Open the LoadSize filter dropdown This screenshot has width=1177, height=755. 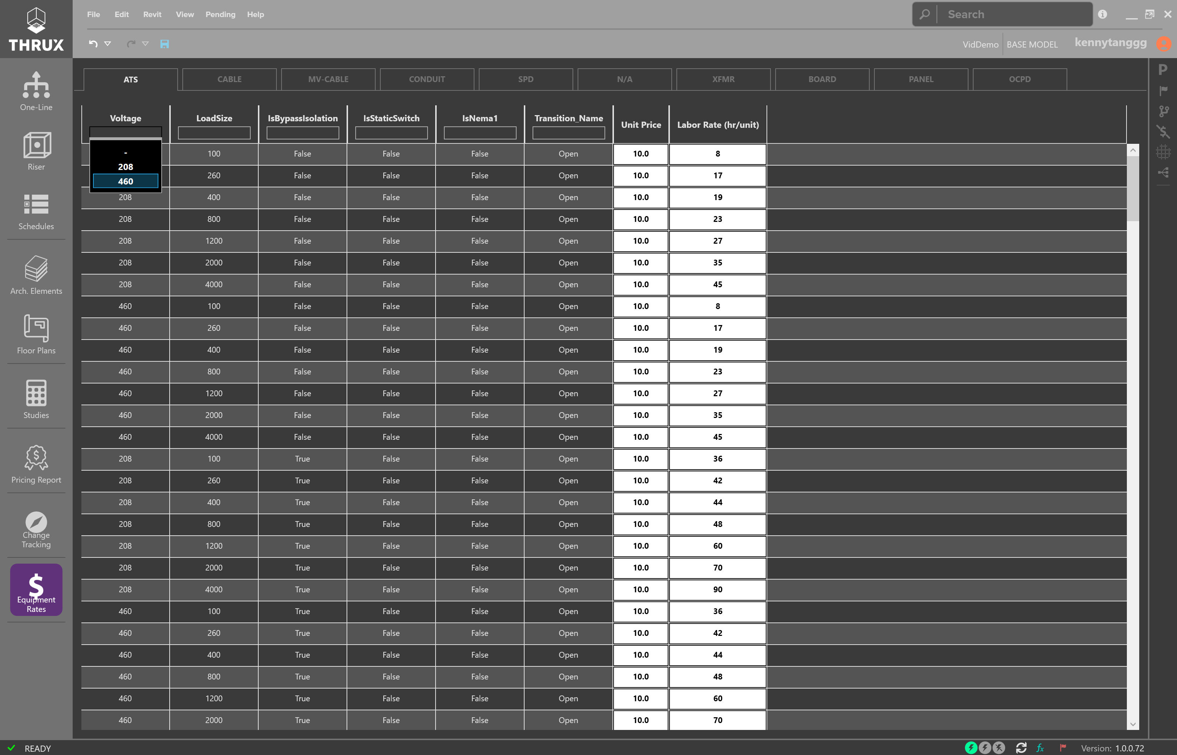click(x=214, y=133)
